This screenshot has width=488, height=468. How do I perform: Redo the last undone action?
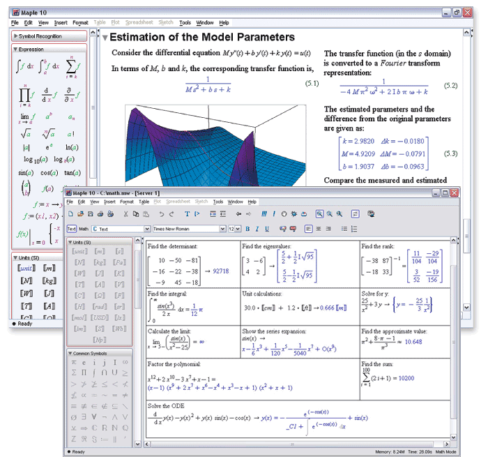pyautogui.click(x=171, y=214)
